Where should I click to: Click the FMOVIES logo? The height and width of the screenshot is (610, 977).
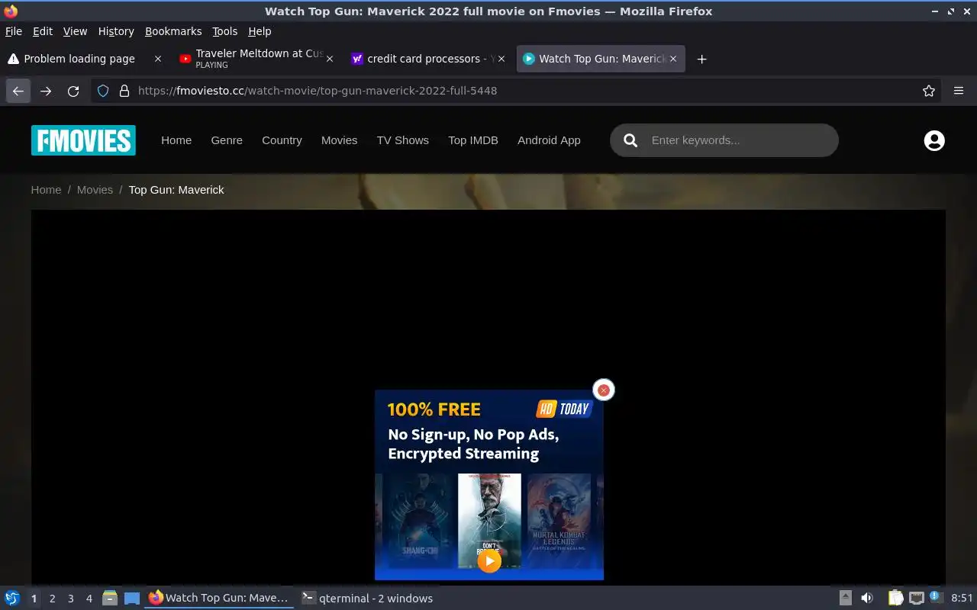(x=83, y=140)
